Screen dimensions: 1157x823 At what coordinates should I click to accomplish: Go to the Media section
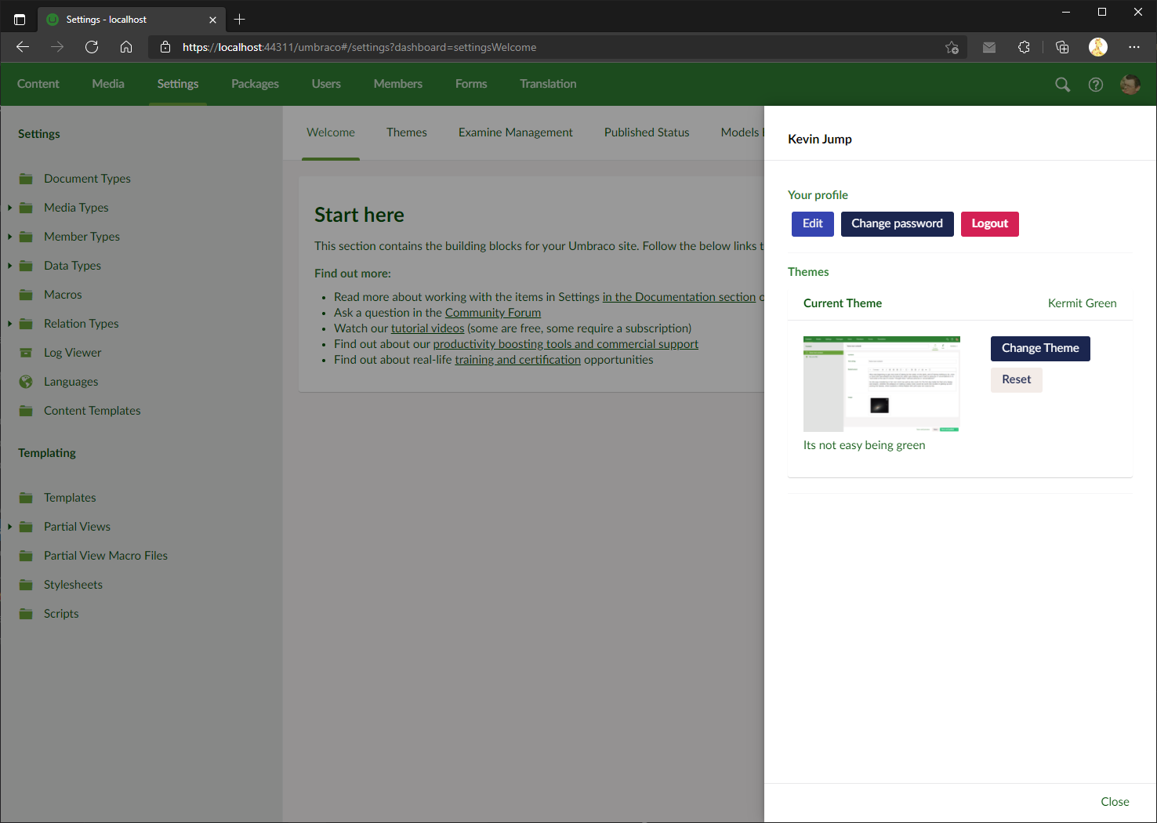108,84
